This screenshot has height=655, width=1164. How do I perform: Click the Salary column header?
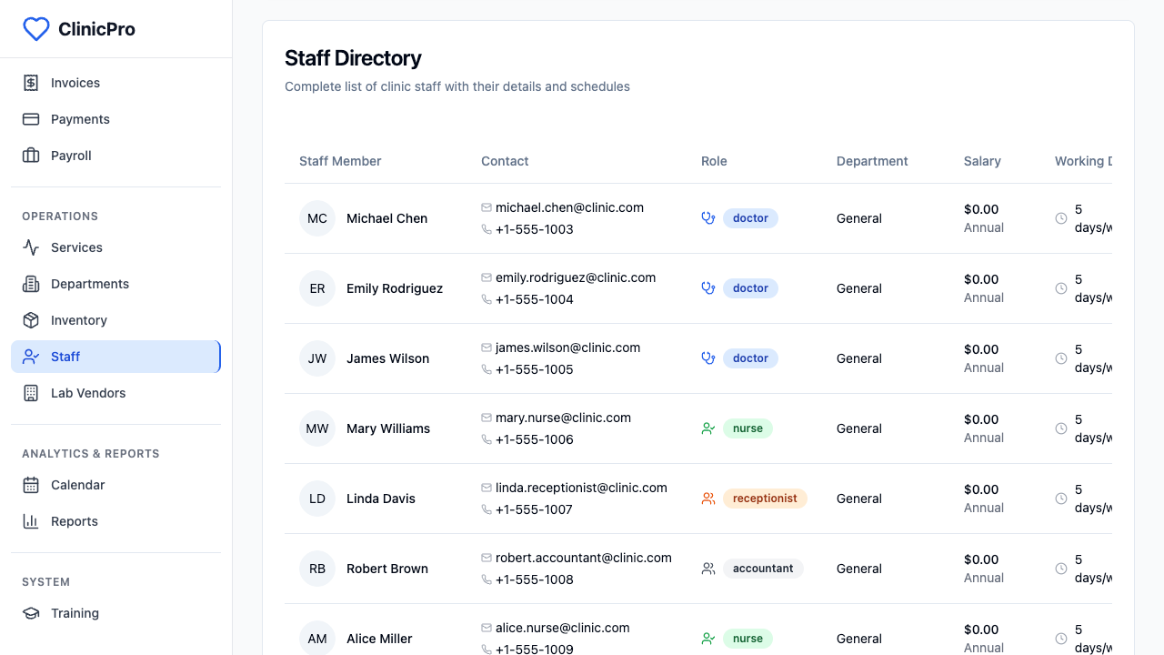982,161
